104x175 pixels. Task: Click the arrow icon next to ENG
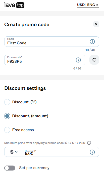(x=97, y=5)
